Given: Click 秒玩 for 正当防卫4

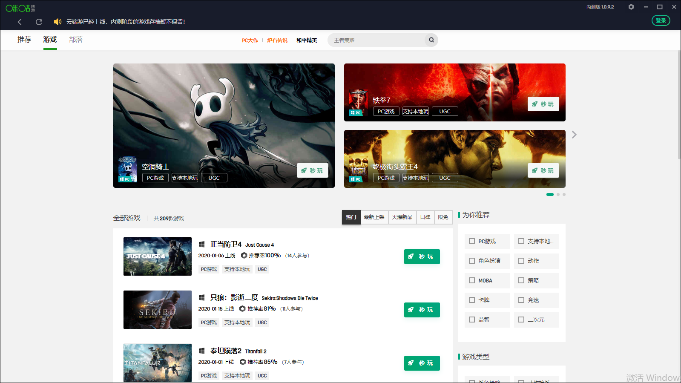Looking at the screenshot, I should coord(422,256).
